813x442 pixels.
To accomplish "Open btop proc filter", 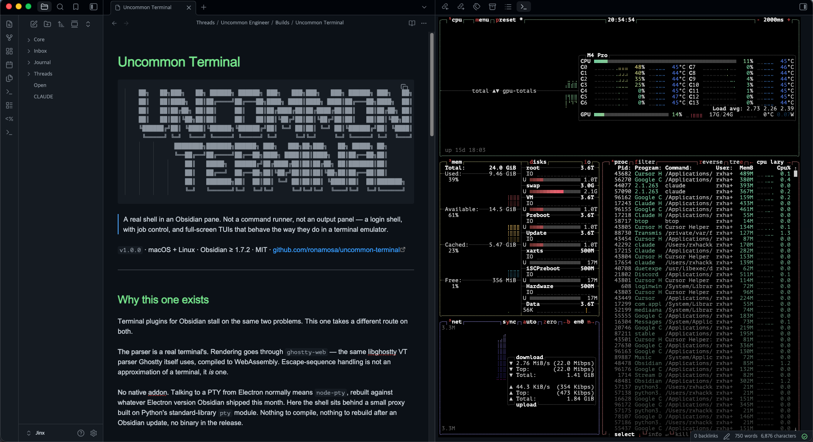I will 644,162.
